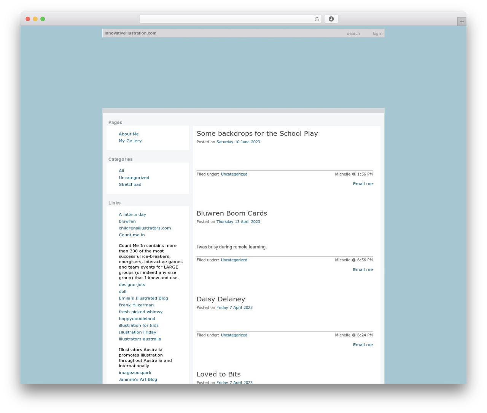Open the Count me in link

tap(132, 235)
